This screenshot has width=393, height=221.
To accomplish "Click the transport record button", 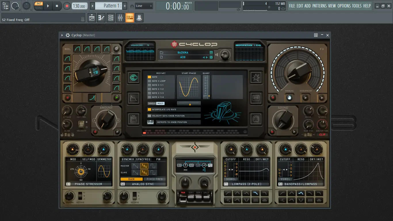I will (67, 6).
